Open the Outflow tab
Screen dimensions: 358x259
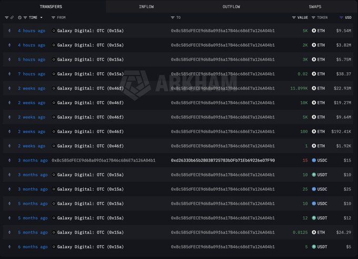pos(231,7)
